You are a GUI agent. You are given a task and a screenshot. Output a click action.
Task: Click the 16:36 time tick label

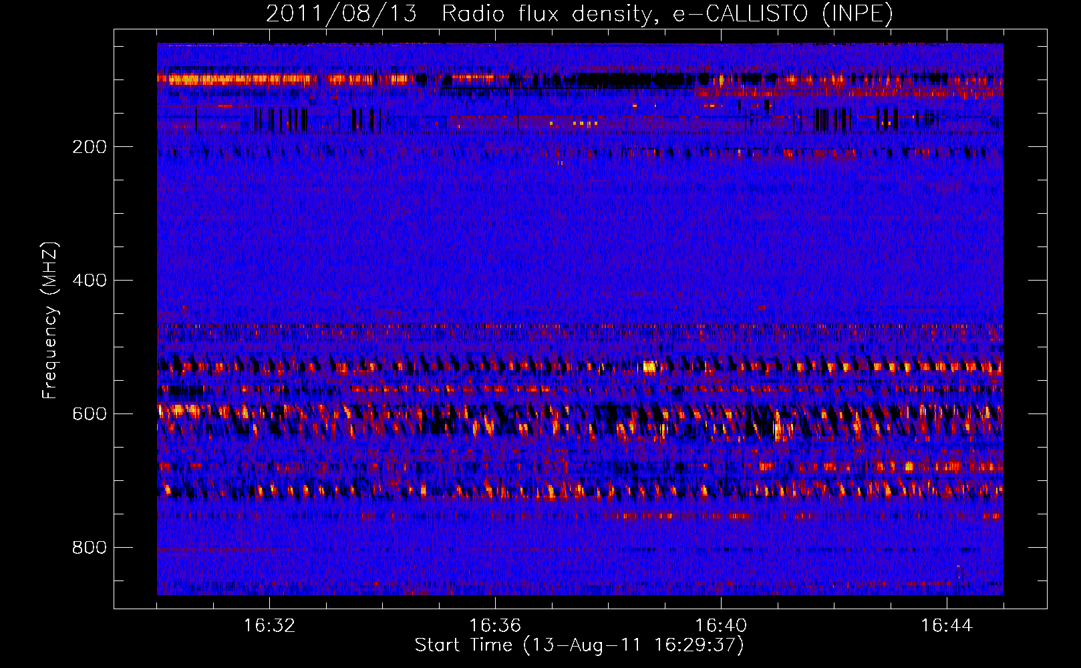[x=495, y=626]
